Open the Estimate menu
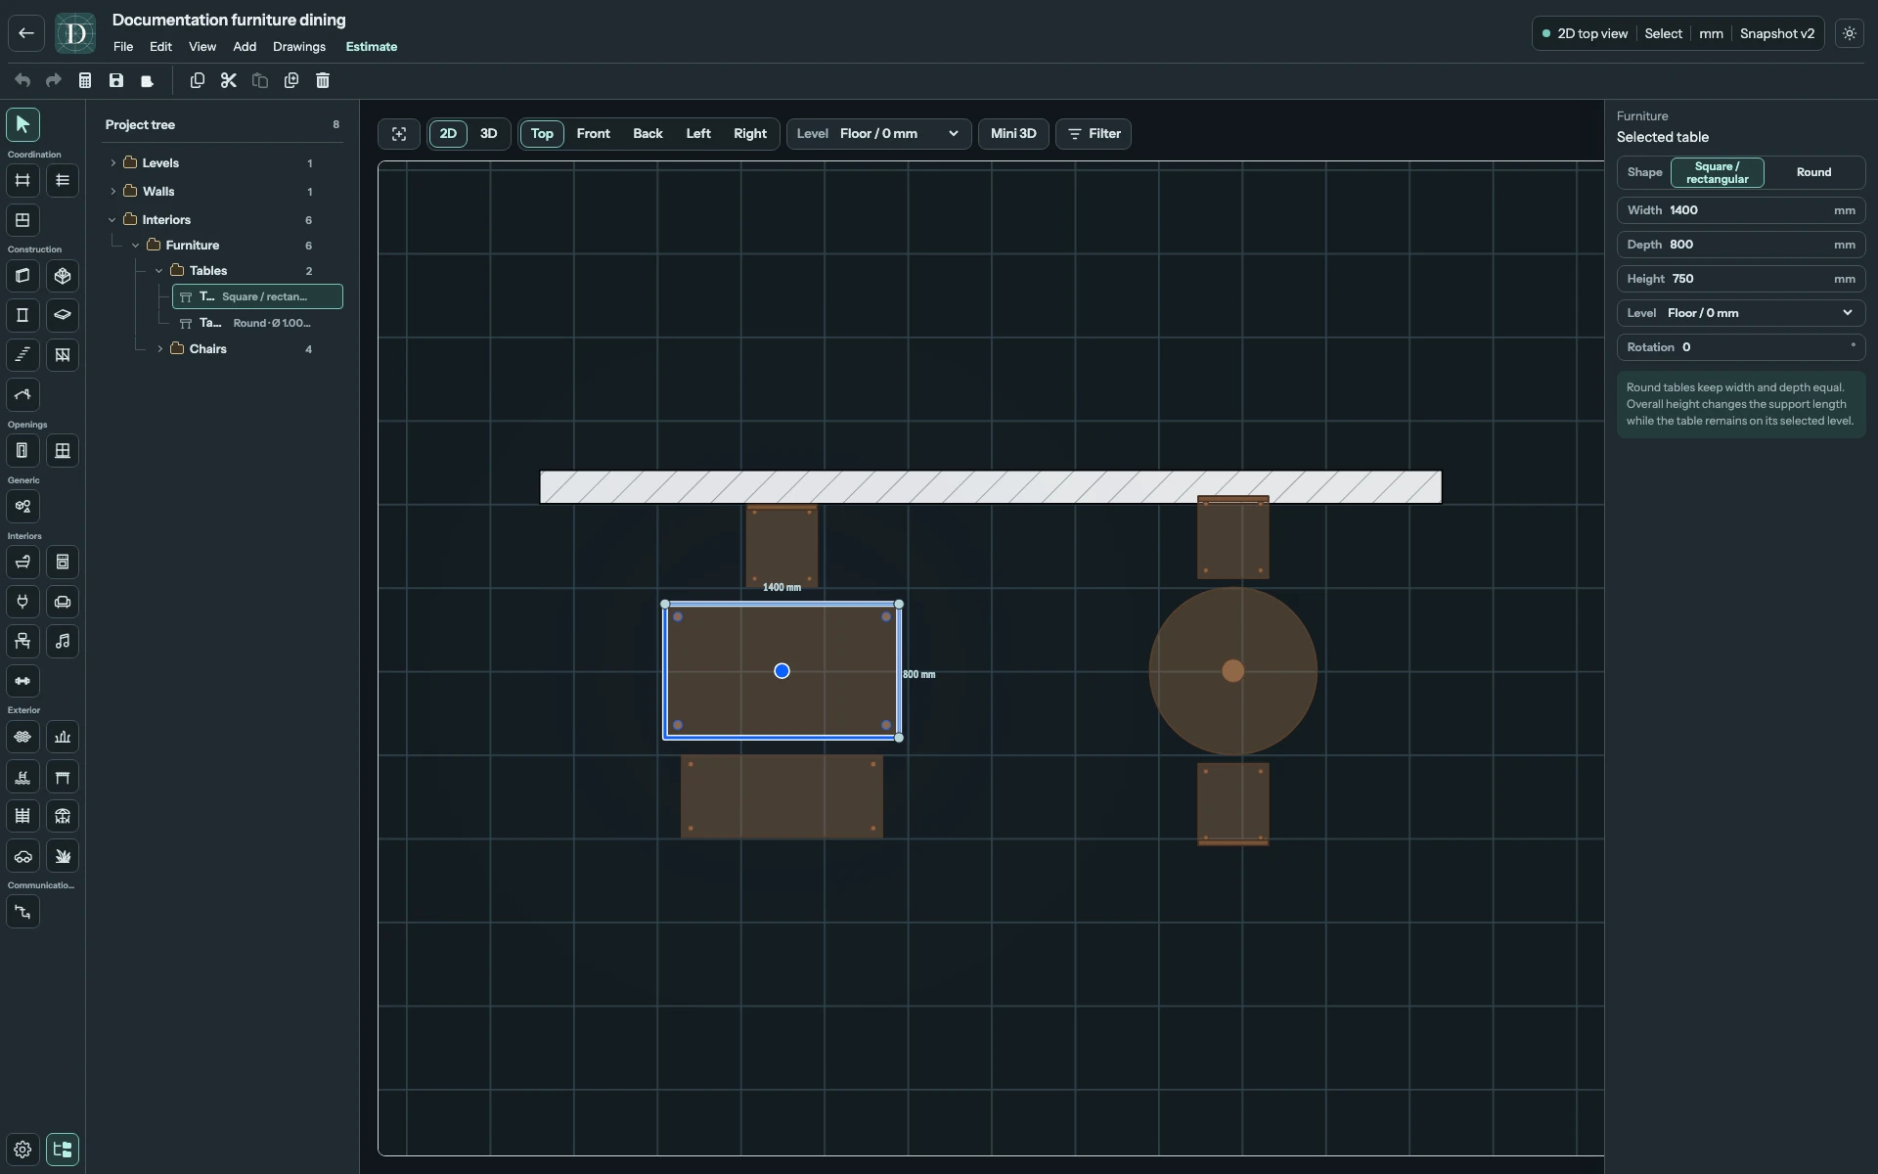1878x1174 pixels. [372, 47]
